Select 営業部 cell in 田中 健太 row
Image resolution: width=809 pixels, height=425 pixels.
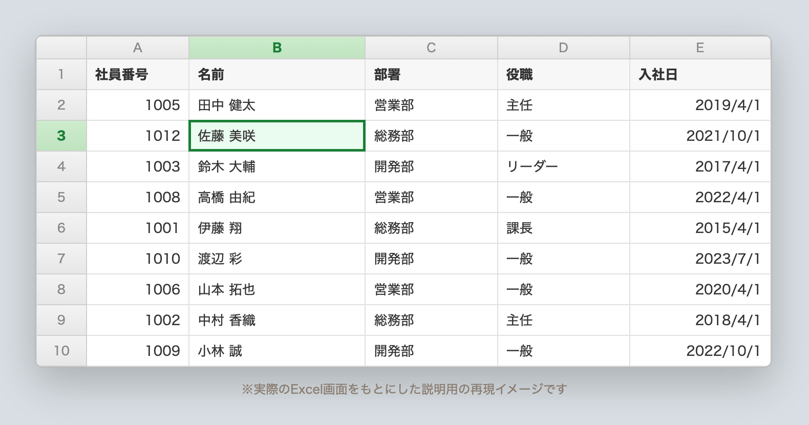point(431,105)
